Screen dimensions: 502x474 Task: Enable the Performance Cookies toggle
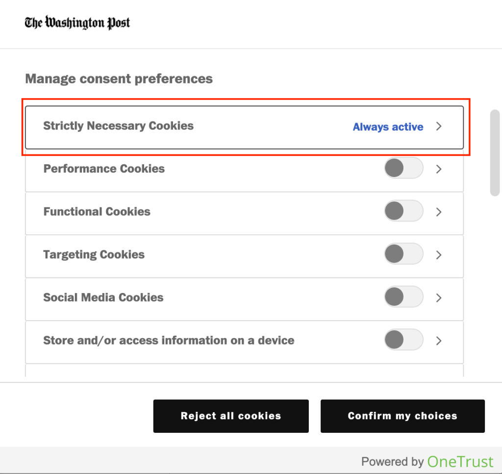(403, 168)
